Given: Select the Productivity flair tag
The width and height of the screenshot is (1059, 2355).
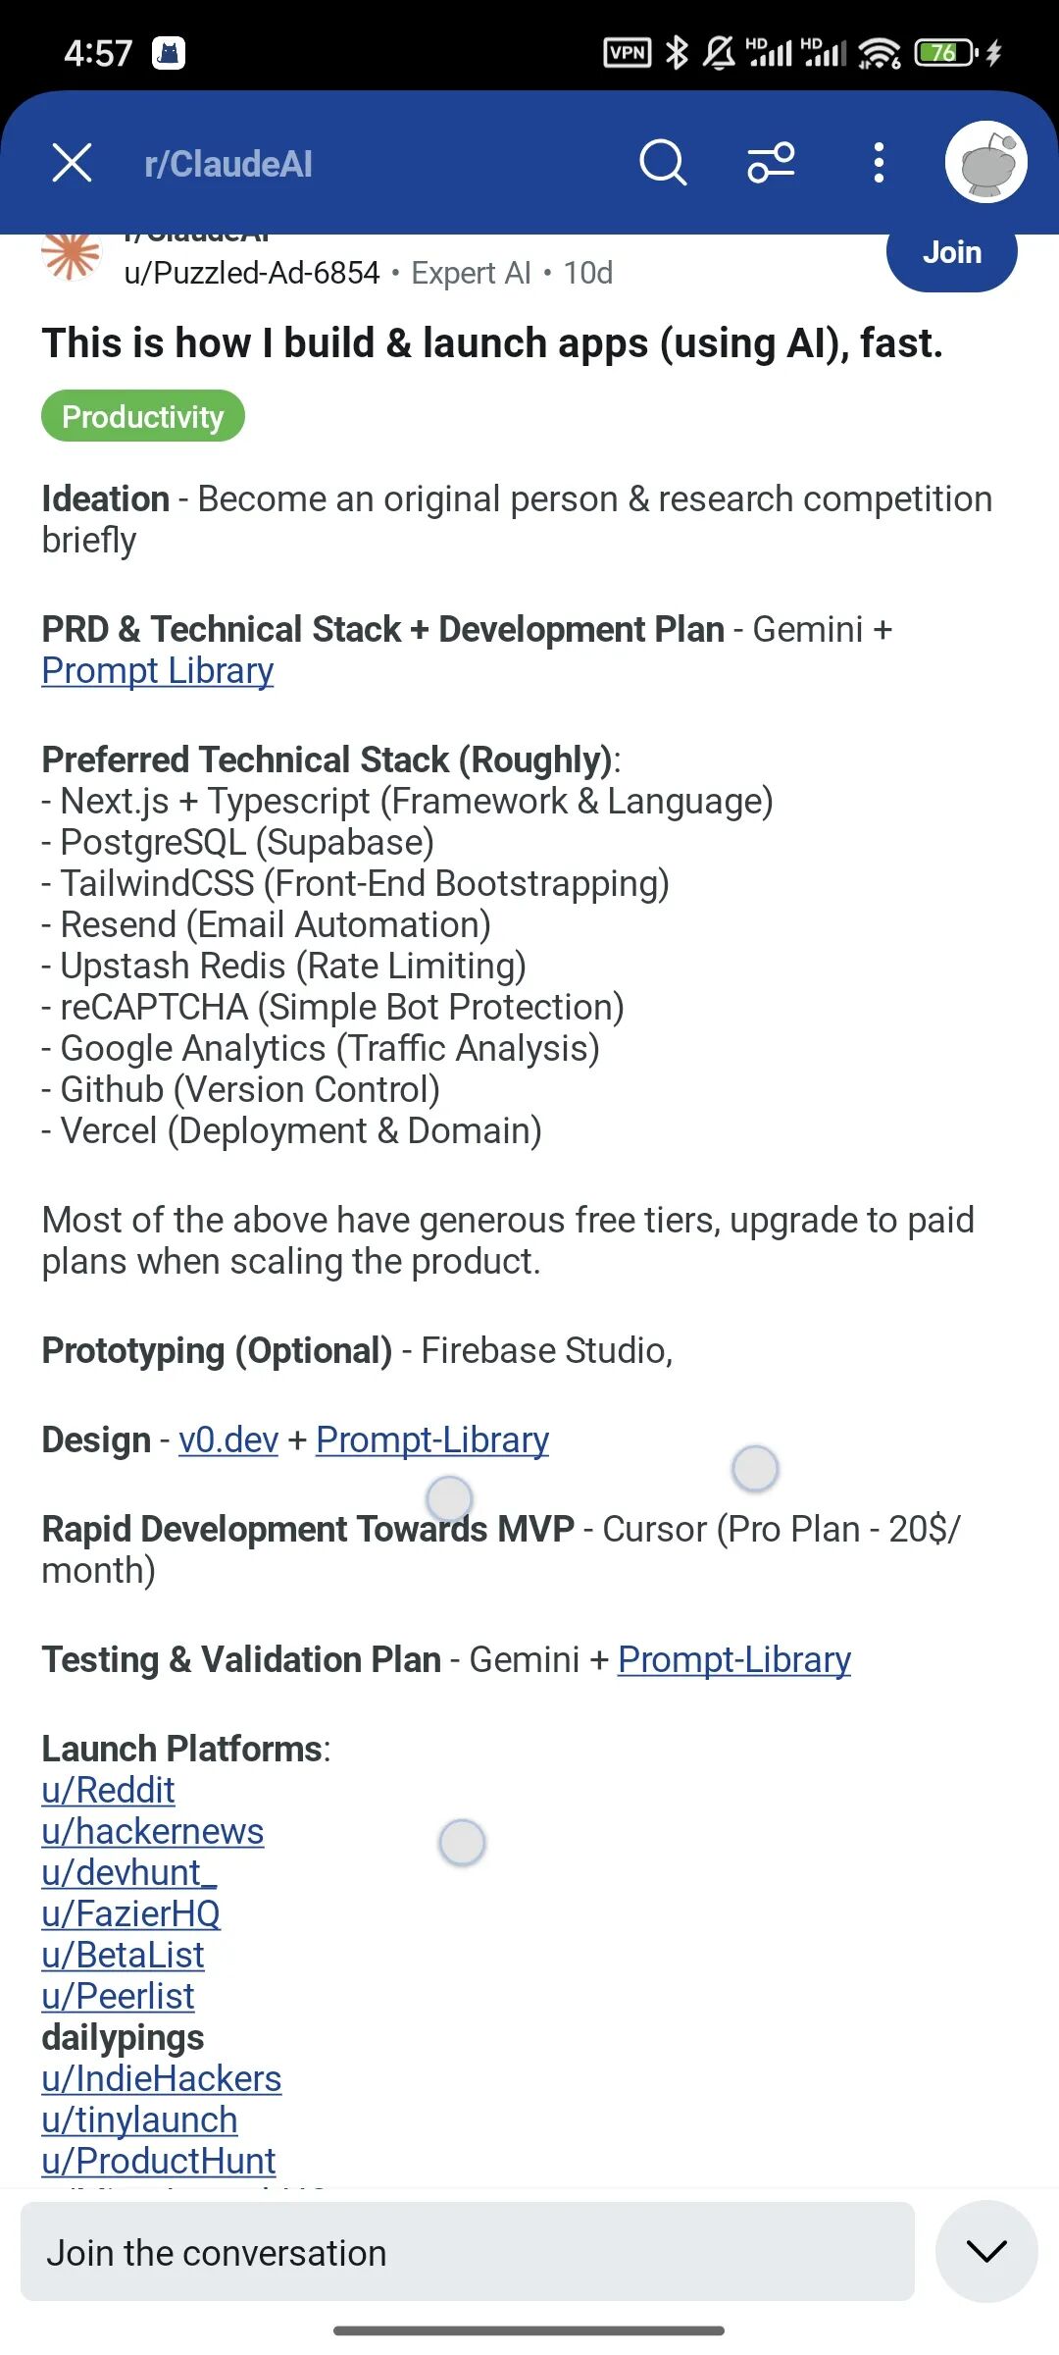Looking at the screenshot, I should pos(143,416).
